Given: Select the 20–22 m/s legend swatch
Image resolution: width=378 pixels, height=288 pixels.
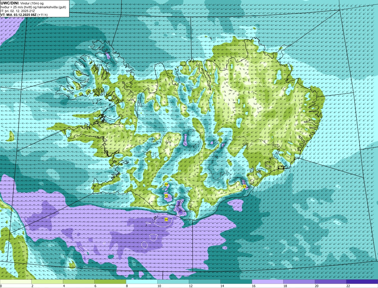Looking at the screenshot, I should [x=331, y=282].
